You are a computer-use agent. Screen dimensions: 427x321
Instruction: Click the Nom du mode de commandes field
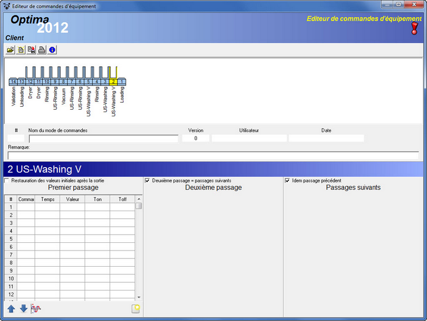[x=104, y=138]
